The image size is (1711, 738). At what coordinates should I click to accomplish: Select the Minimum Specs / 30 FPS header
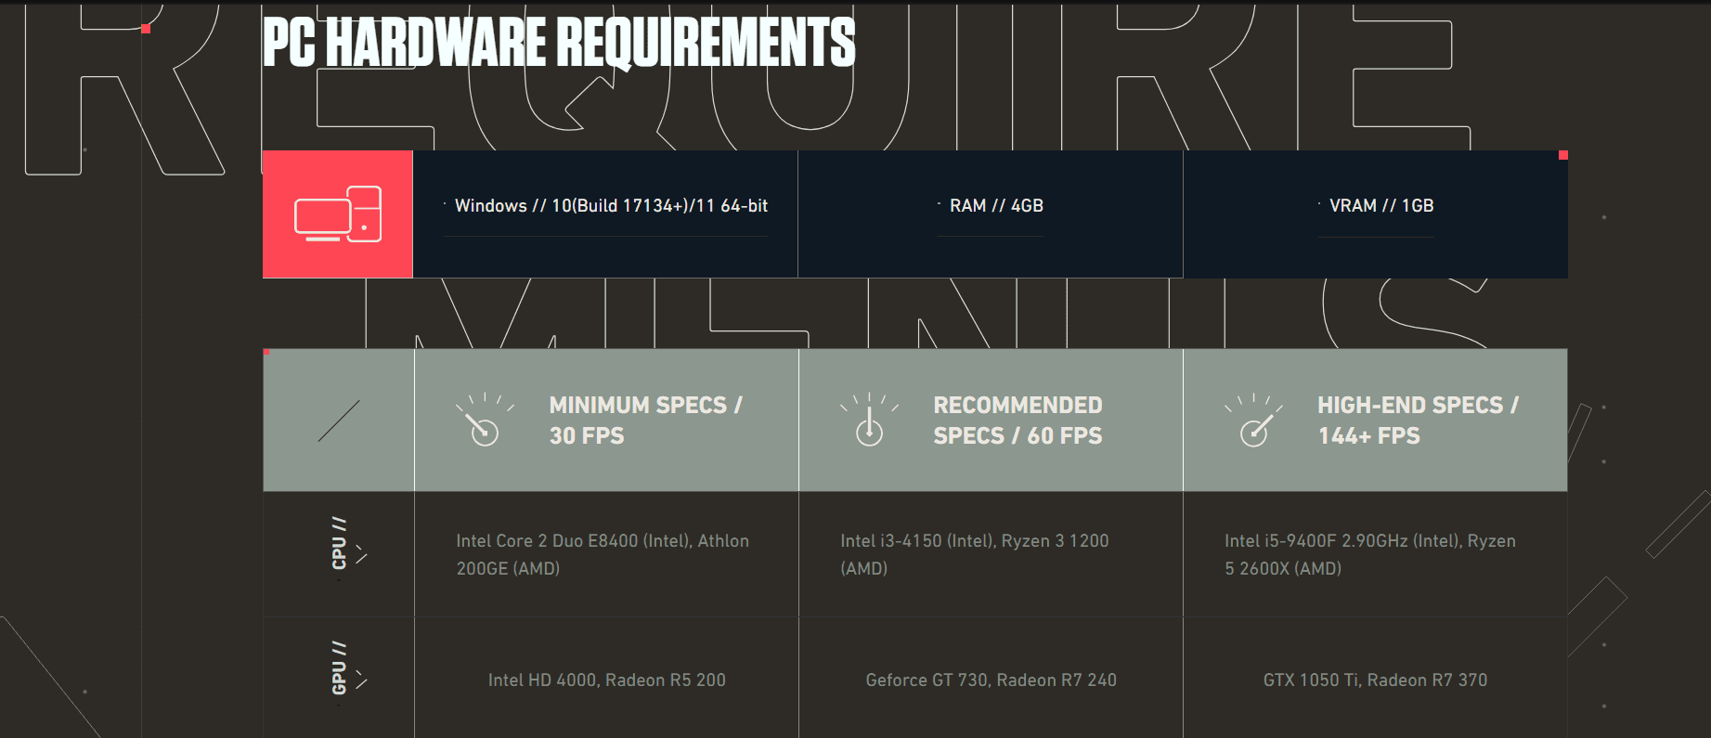(645, 421)
